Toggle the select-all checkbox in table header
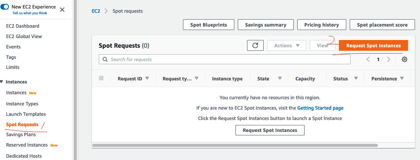The image size is (420, 160). tap(101, 78)
